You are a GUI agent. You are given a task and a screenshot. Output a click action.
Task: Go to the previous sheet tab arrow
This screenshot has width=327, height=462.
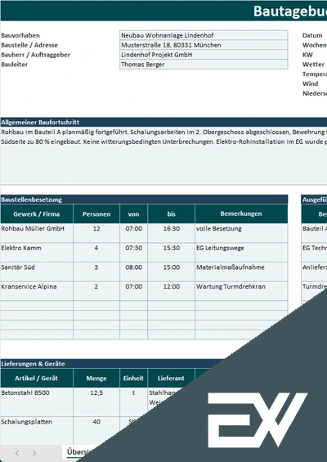17,453
